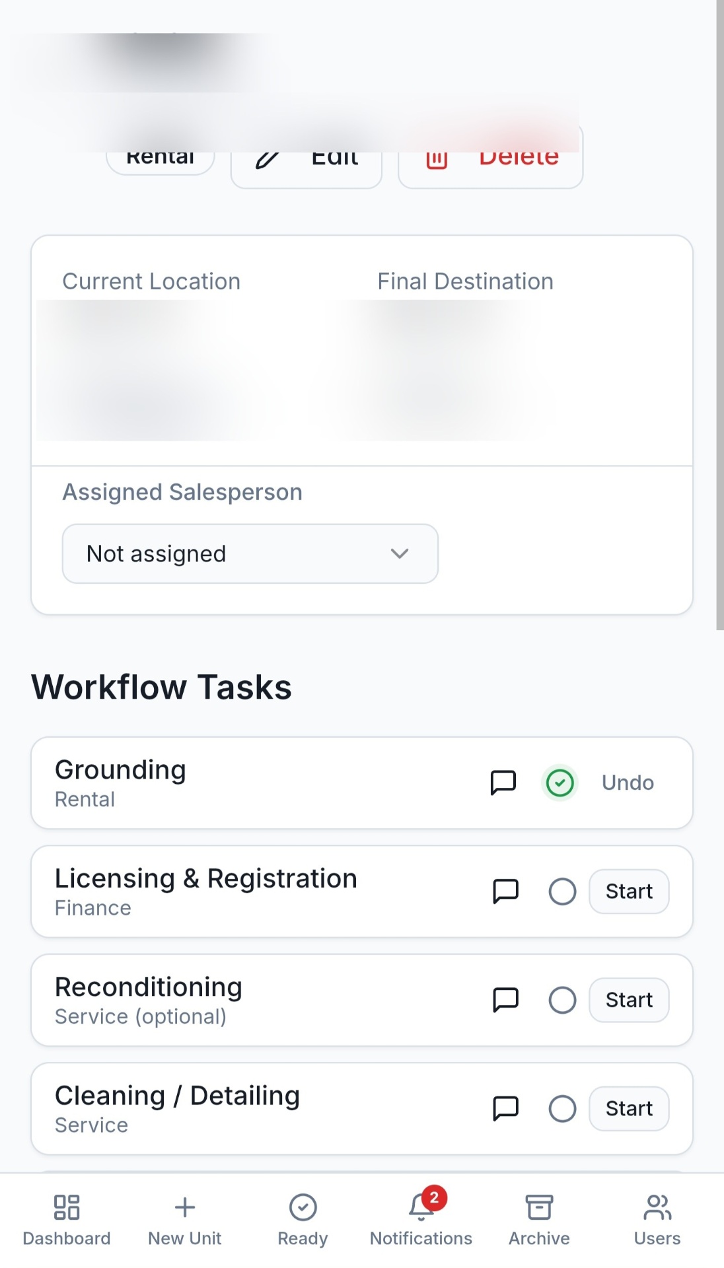Click the Edit pencil icon
The image size is (724, 1268).
267,158
